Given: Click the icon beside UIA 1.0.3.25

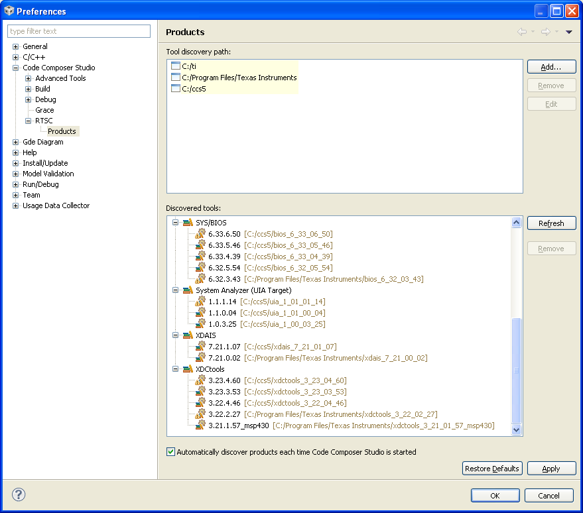Looking at the screenshot, I should [200, 323].
